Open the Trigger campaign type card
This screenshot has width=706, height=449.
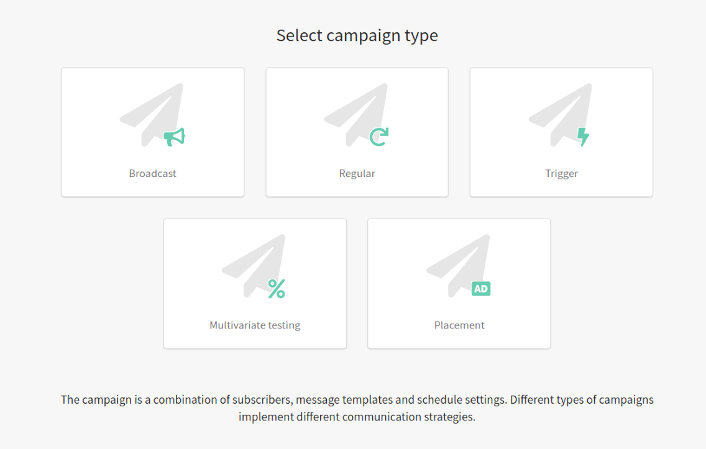(561, 132)
